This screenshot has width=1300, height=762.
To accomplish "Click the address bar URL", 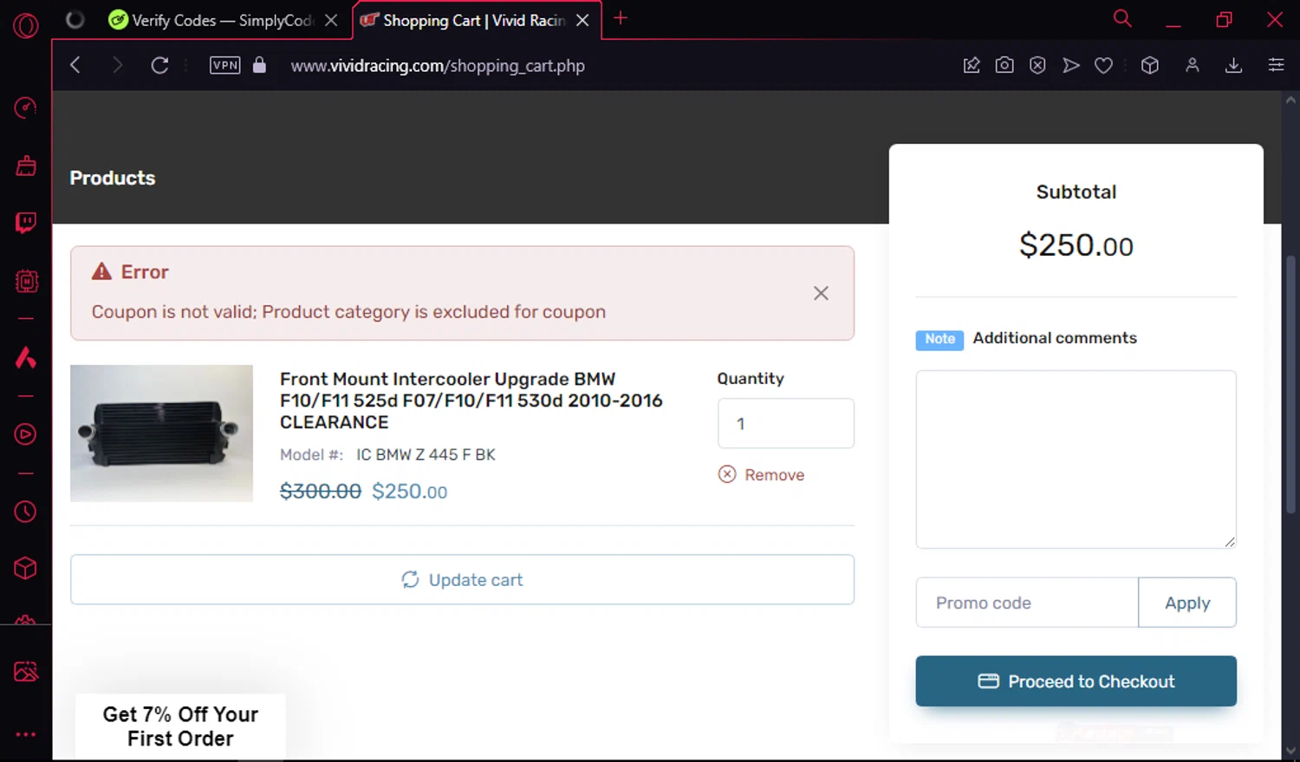I will pos(438,66).
